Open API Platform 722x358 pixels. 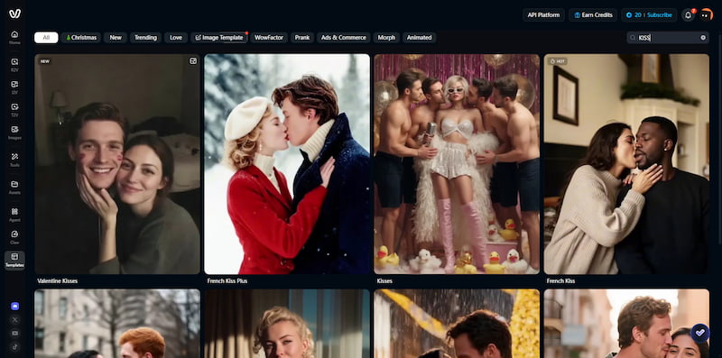544,14
